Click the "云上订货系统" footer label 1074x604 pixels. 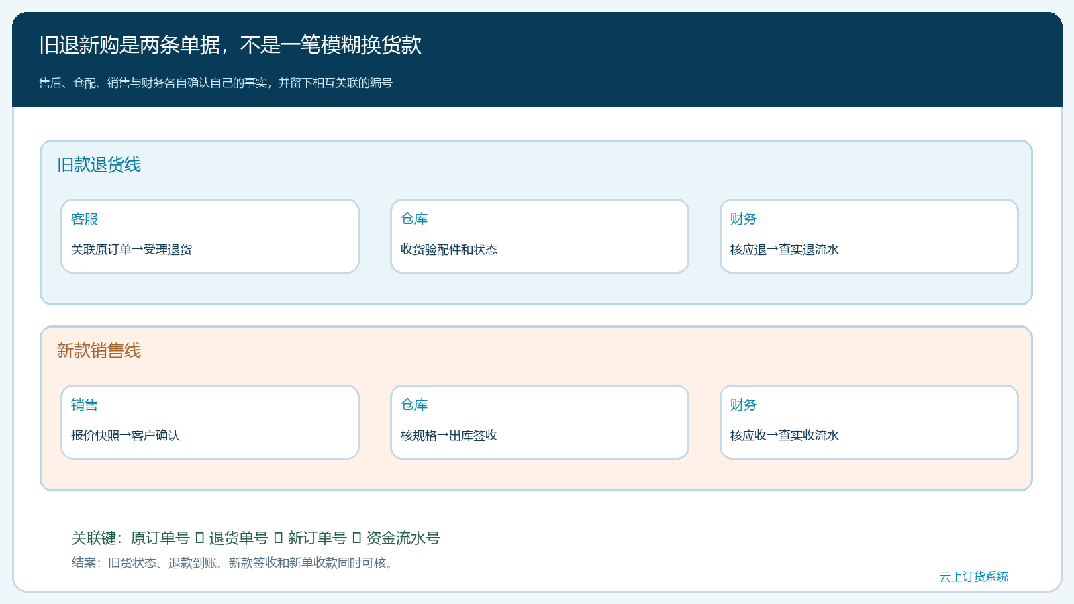point(974,576)
